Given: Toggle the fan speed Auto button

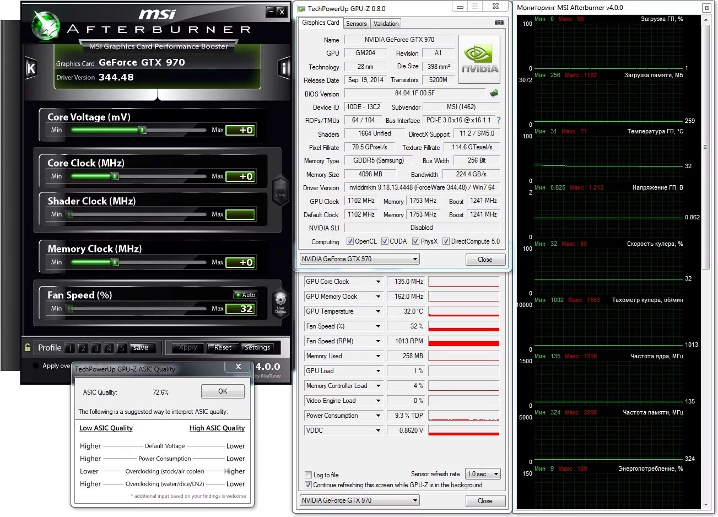Looking at the screenshot, I should click(245, 295).
